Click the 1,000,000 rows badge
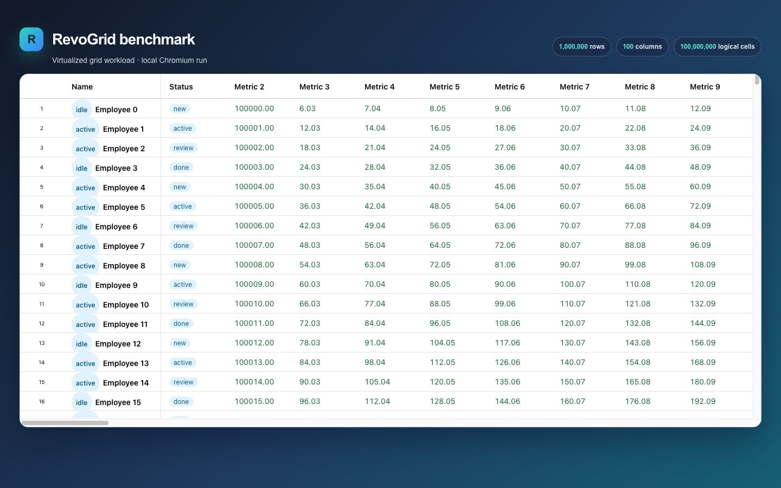This screenshot has width=781, height=488. pyautogui.click(x=582, y=47)
